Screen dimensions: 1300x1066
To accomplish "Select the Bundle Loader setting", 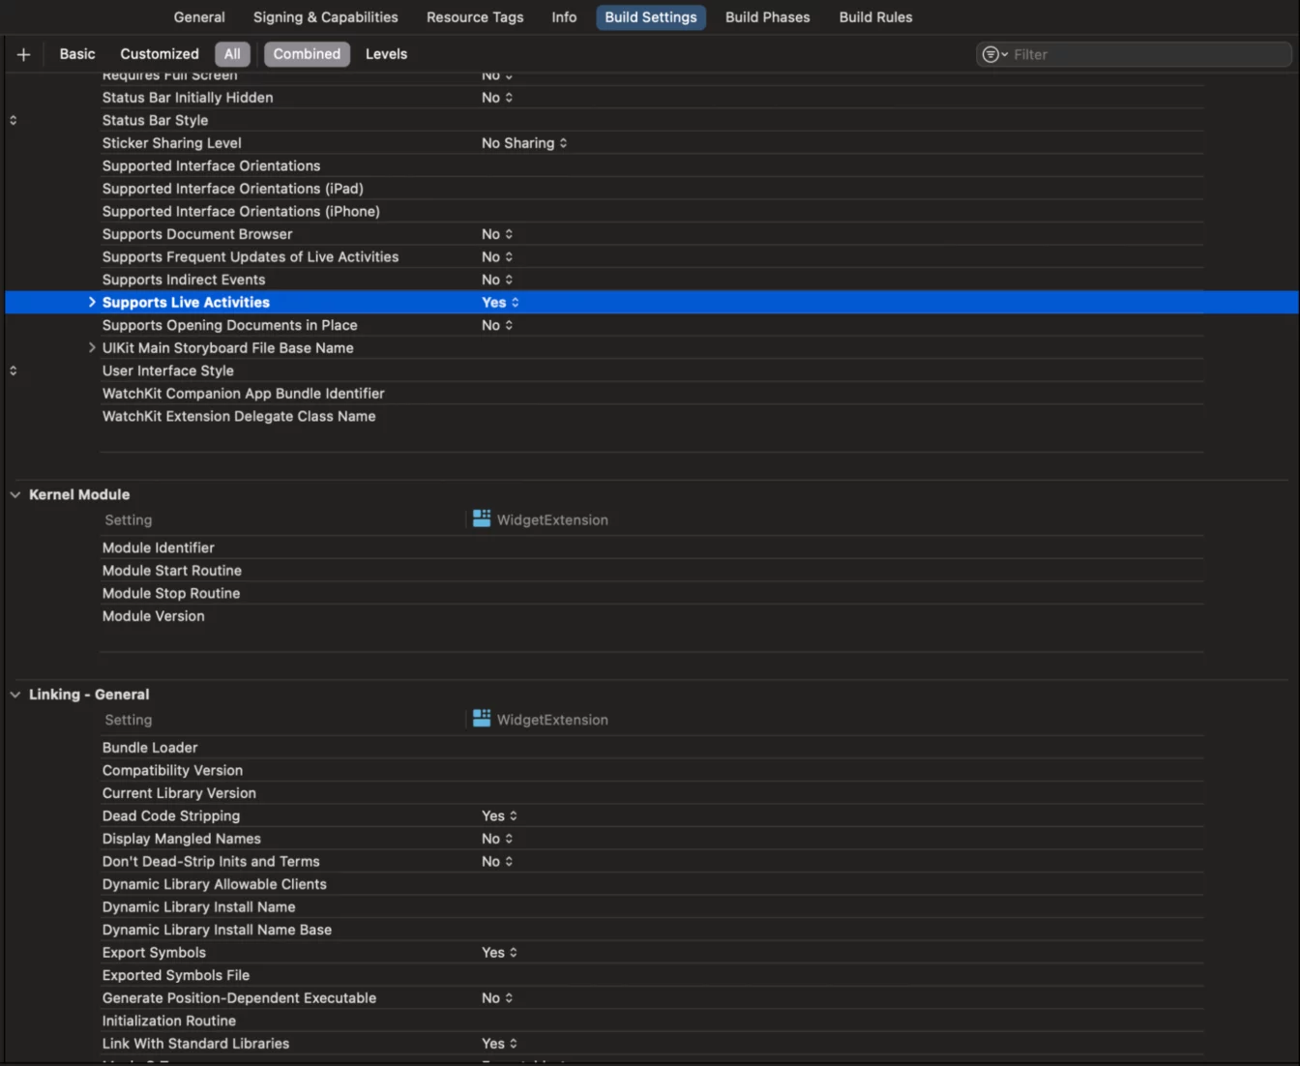I will [x=150, y=748].
